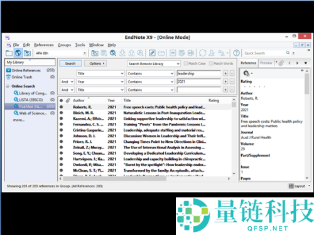Click the Sync Library circular arrows icon
Screen dimensions: 314x235
click(202, 53)
